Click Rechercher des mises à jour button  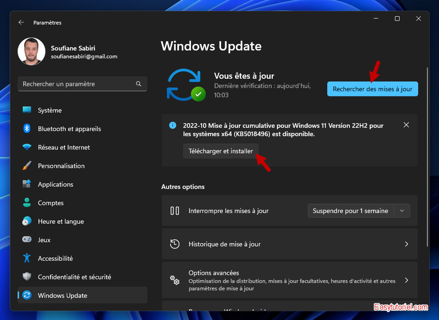point(372,89)
